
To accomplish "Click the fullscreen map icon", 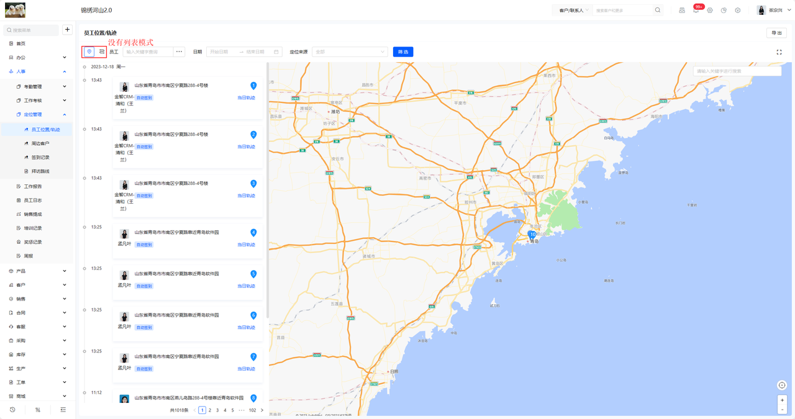I will point(779,52).
